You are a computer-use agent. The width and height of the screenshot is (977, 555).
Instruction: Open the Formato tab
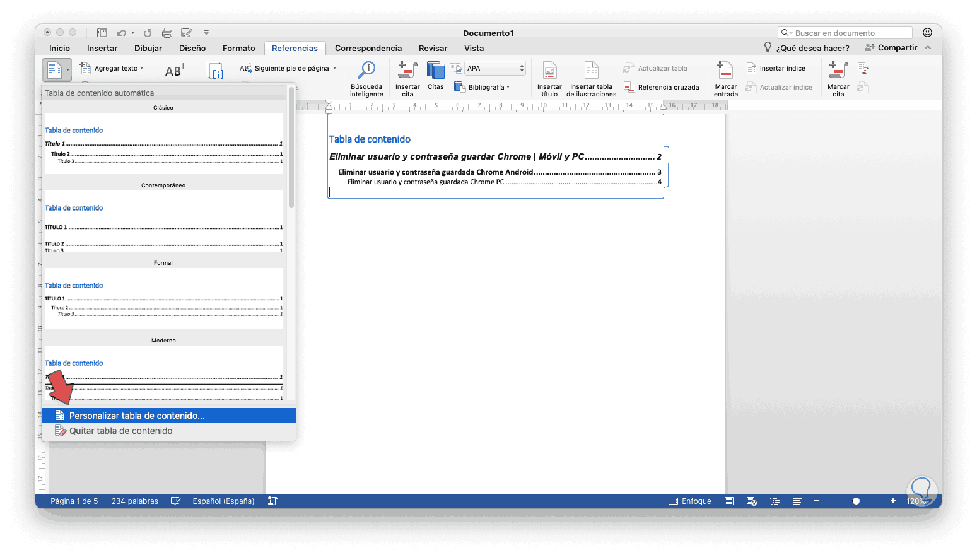239,48
